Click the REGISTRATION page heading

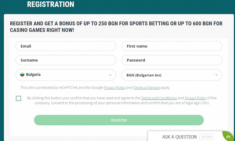[x=51, y=4]
